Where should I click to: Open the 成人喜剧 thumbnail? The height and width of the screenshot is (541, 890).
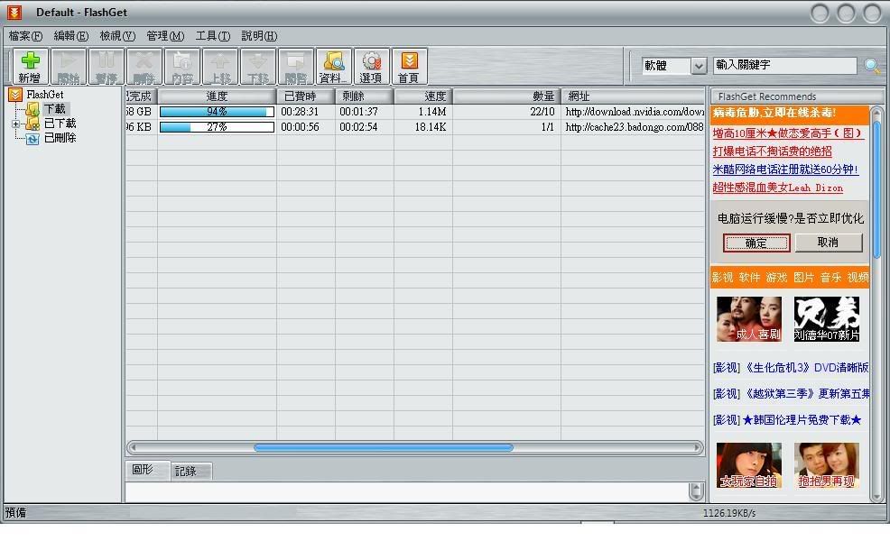[748, 319]
